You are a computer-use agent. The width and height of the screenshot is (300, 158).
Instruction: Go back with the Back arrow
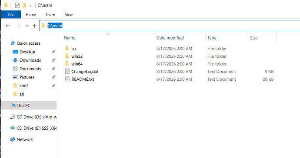coord(8,26)
